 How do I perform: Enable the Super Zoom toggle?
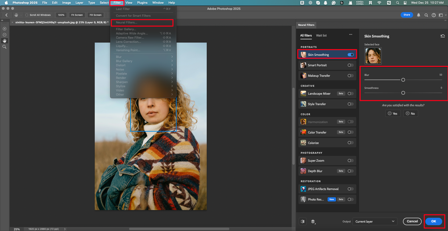[351, 161]
